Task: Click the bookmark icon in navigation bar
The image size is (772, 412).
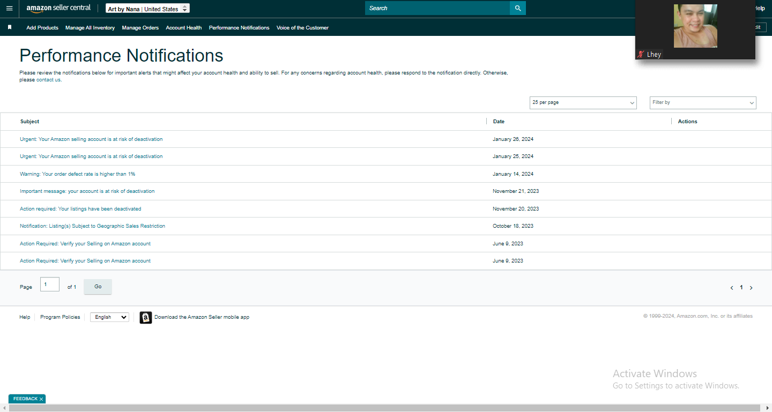Action: click(x=10, y=27)
